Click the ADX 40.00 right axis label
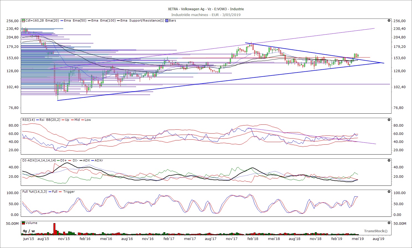Viewport: 412px width, 248px height. pos(398,167)
